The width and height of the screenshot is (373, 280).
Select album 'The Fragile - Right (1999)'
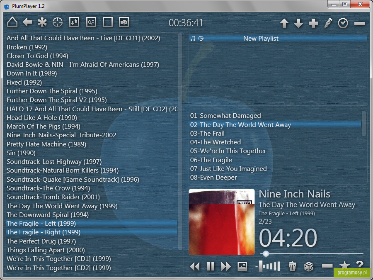(x=92, y=232)
